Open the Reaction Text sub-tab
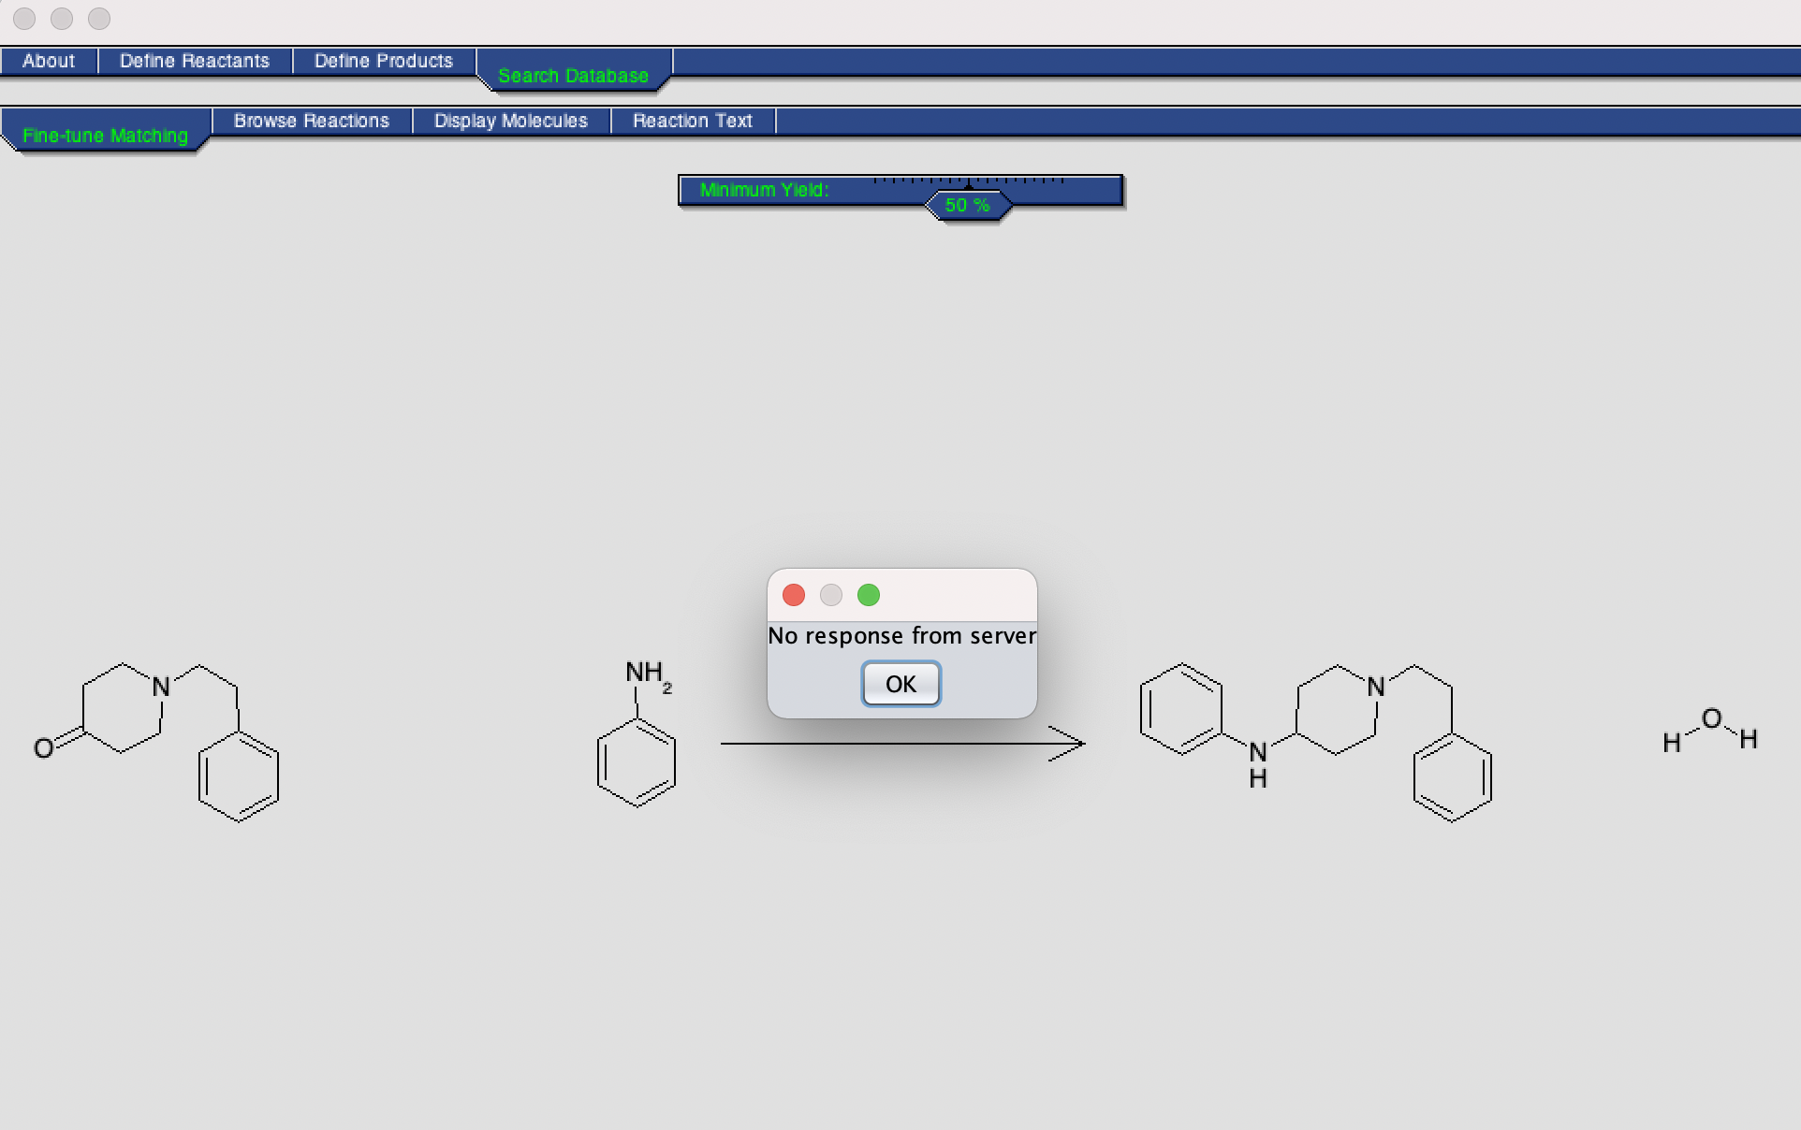This screenshot has width=1801, height=1130. click(x=693, y=121)
